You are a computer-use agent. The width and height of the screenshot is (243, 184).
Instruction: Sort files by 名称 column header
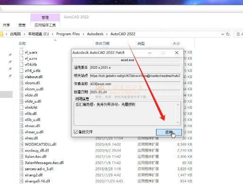click(x=22, y=43)
